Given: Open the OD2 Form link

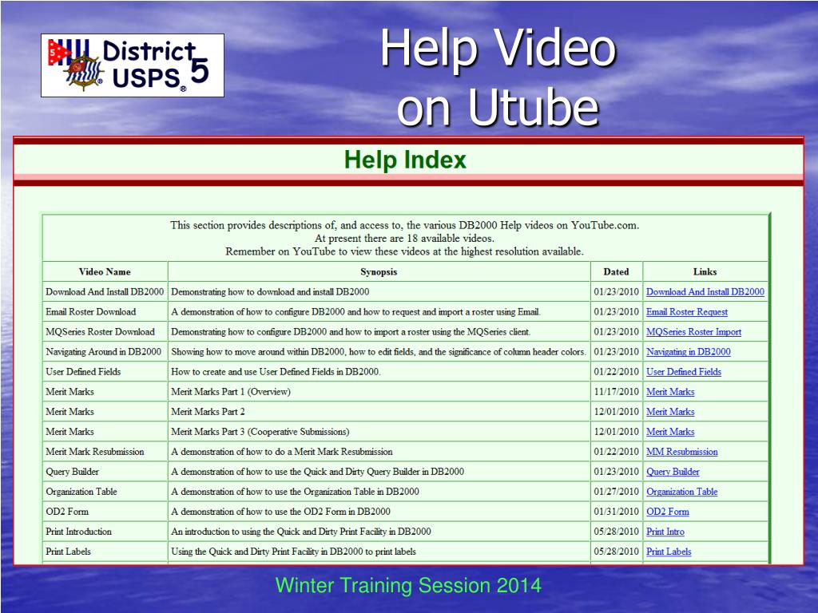Looking at the screenshot, I should (667, 512).
